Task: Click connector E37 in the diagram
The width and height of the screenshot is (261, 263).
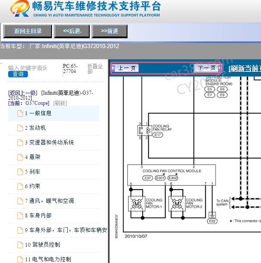Action: point(148,178)
